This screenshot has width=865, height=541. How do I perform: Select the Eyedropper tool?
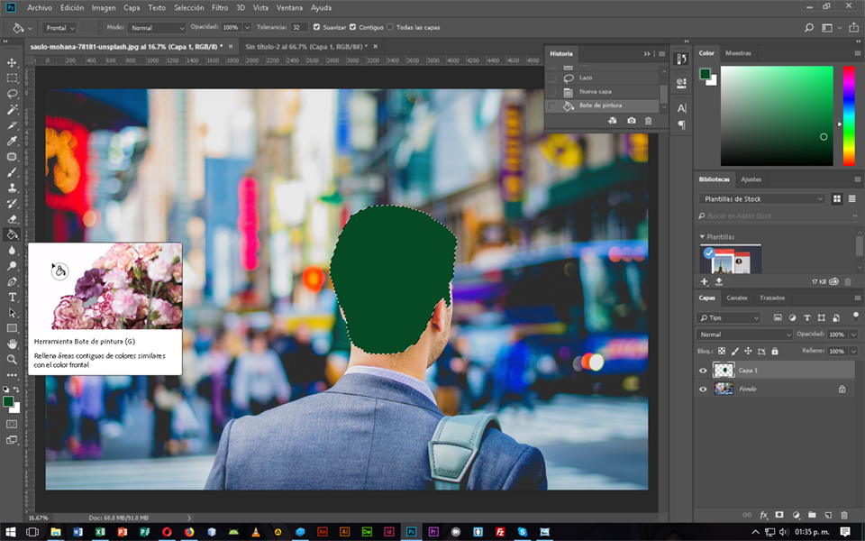click(12, 141)
